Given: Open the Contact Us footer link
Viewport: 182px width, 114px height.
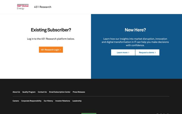Looking at the screenshot, I should point(42,92).
